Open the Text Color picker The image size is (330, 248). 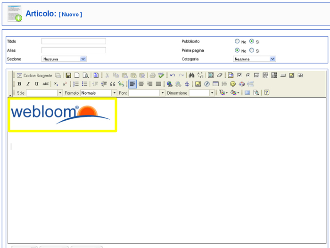coord(223,92)
